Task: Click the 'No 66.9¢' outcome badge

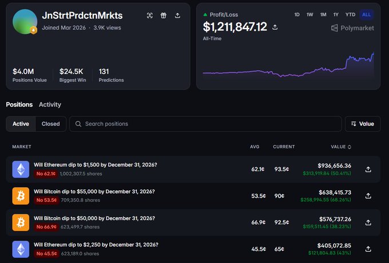Action: [46, 227]
